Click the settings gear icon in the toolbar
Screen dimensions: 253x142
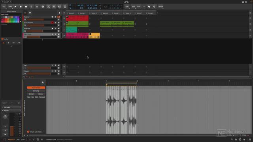click(x=154, y=7)
